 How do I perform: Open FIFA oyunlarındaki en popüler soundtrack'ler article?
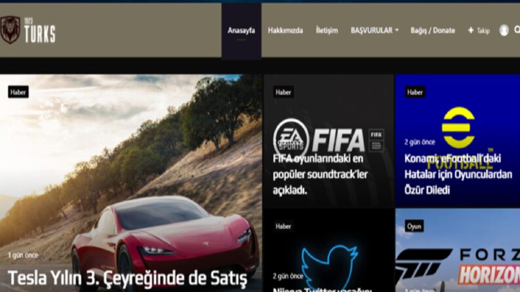320,174
